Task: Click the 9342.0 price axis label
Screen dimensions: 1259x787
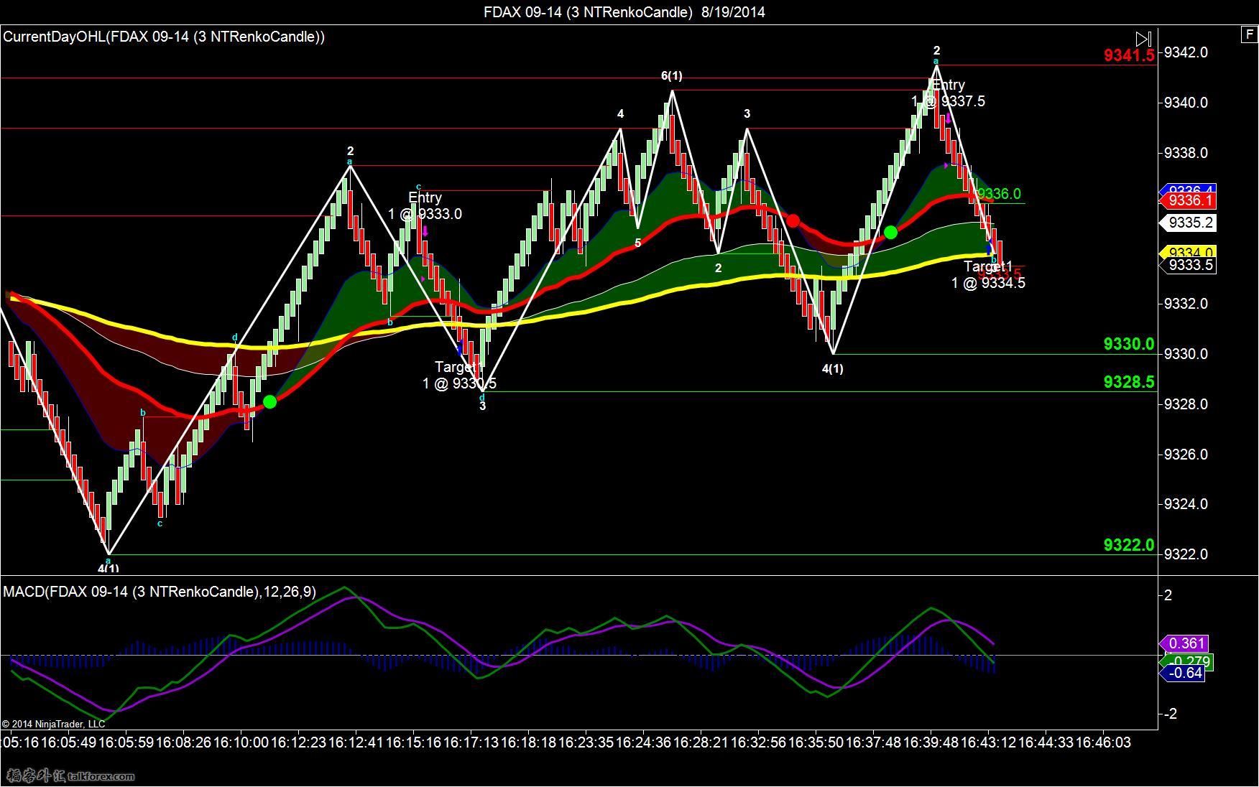Action: coord(1186,52)
